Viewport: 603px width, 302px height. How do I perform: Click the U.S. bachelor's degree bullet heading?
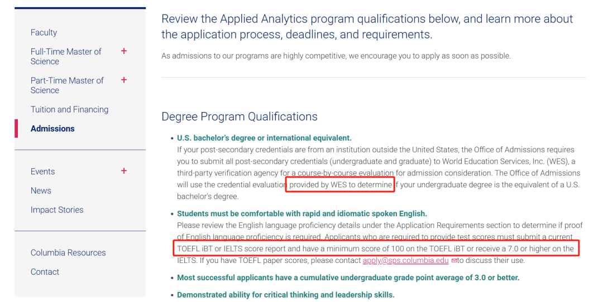(x=264, y=138)
